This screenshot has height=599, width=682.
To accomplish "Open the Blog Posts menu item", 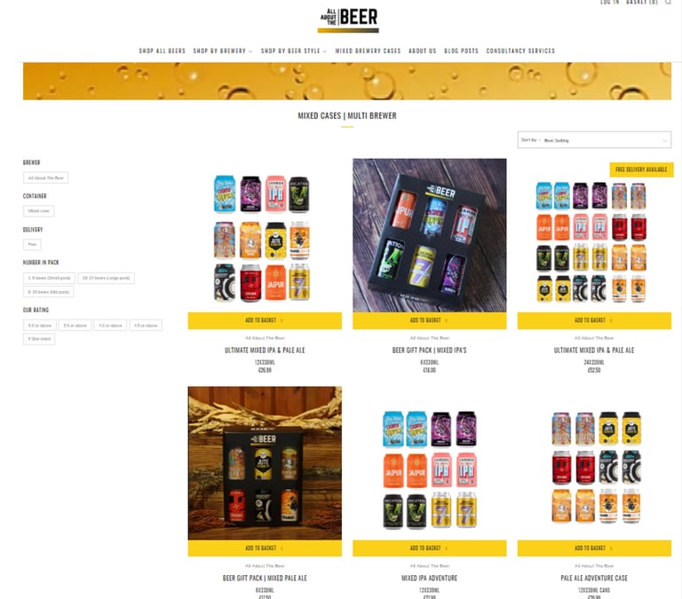I will pos(461,51).
